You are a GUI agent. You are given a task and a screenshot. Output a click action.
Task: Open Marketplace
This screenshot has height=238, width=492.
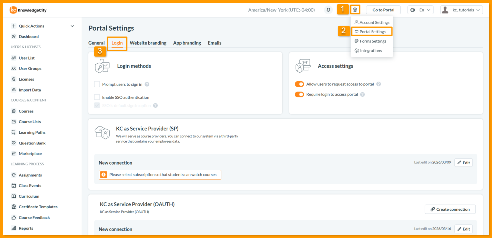[30, 154]
